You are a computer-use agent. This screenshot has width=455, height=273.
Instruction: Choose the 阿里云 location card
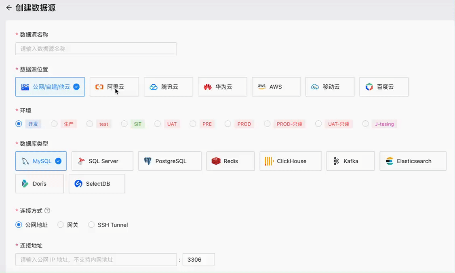(x=114, y=87)
